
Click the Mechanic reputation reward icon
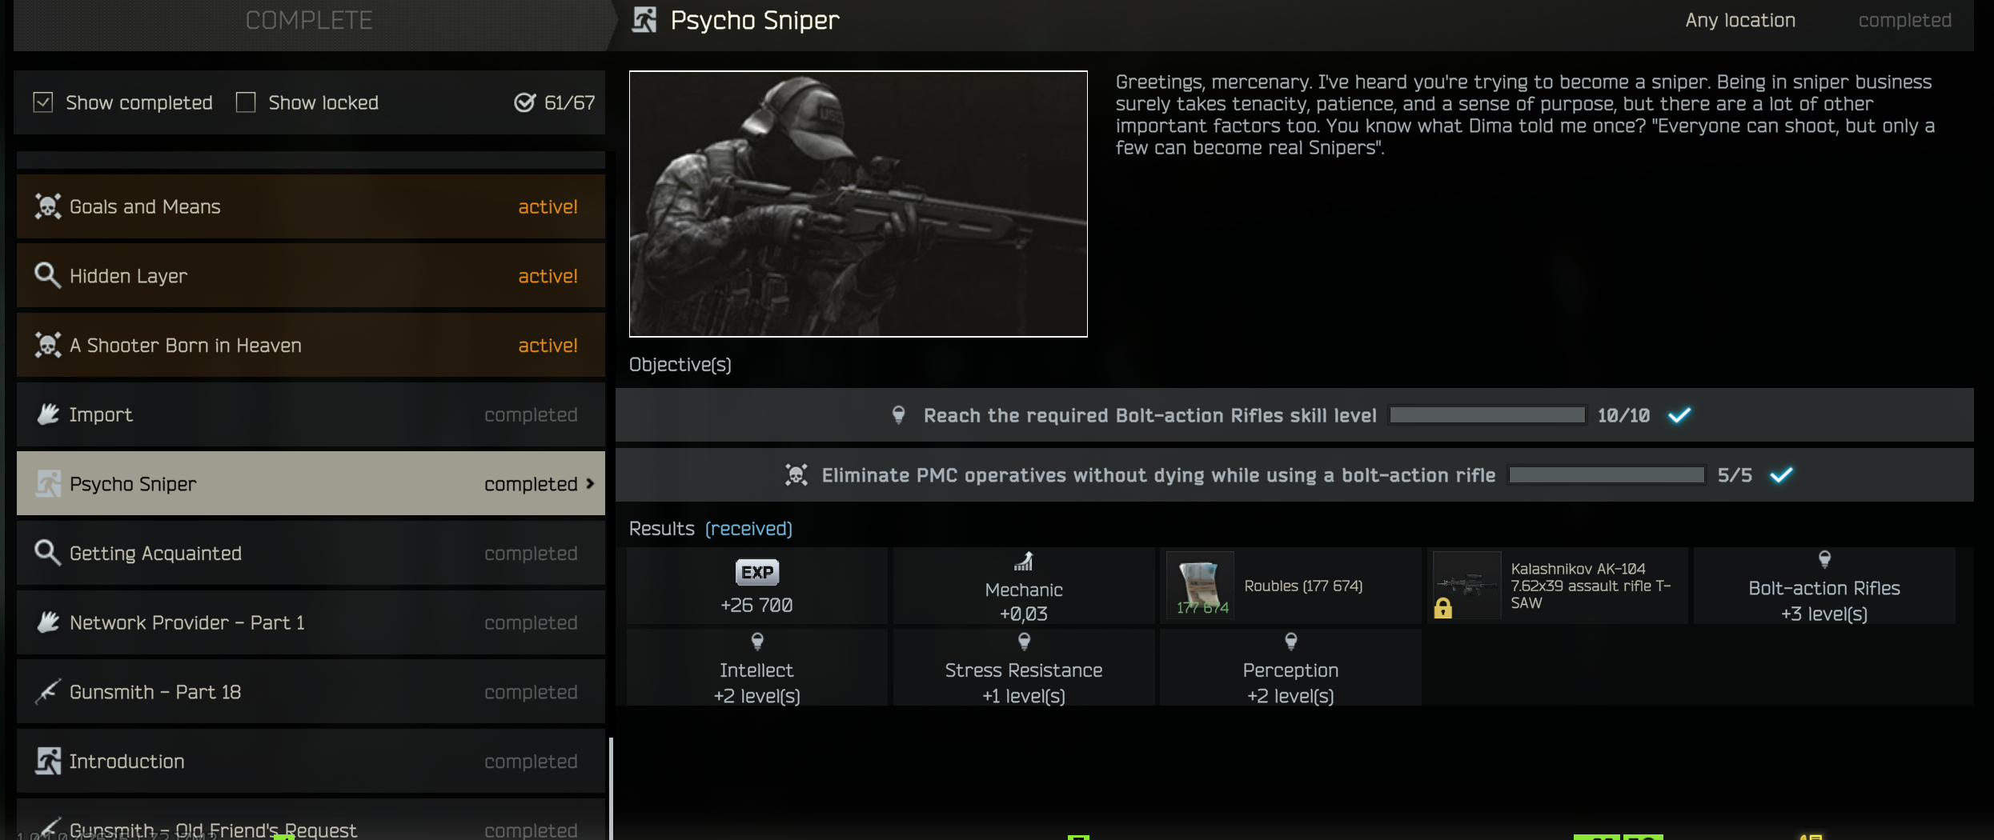pos(1023,562)
